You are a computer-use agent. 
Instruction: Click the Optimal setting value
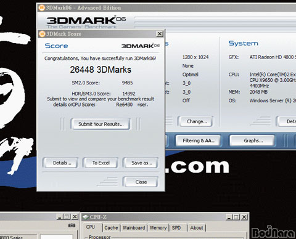coord(191,75)
